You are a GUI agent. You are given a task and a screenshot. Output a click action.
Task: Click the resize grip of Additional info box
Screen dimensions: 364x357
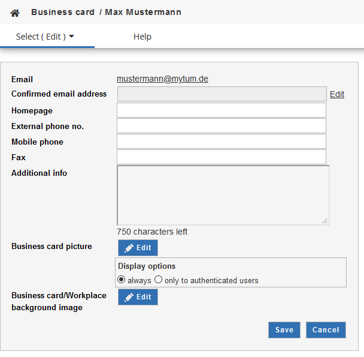pyautogui.click(x=324, y=221)
